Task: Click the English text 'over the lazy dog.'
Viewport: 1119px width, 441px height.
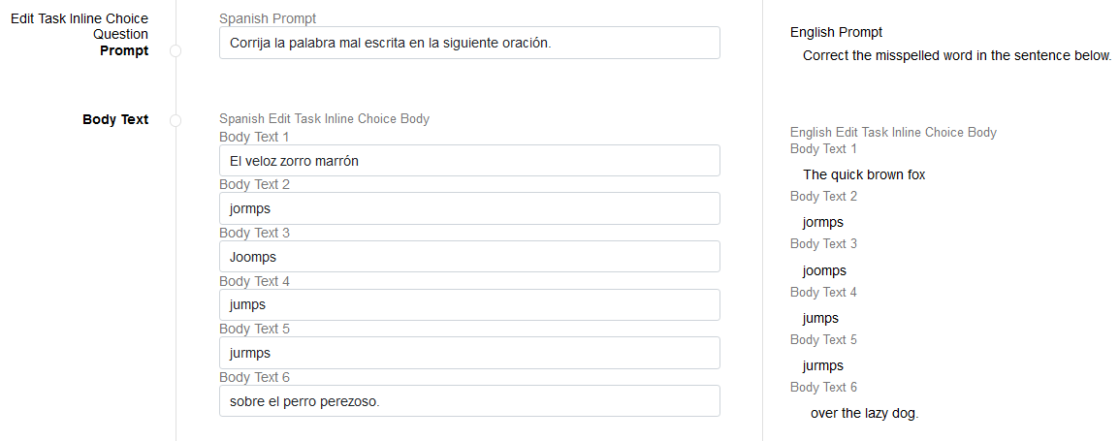Action: pyautogui.click(x=864, y=413)
